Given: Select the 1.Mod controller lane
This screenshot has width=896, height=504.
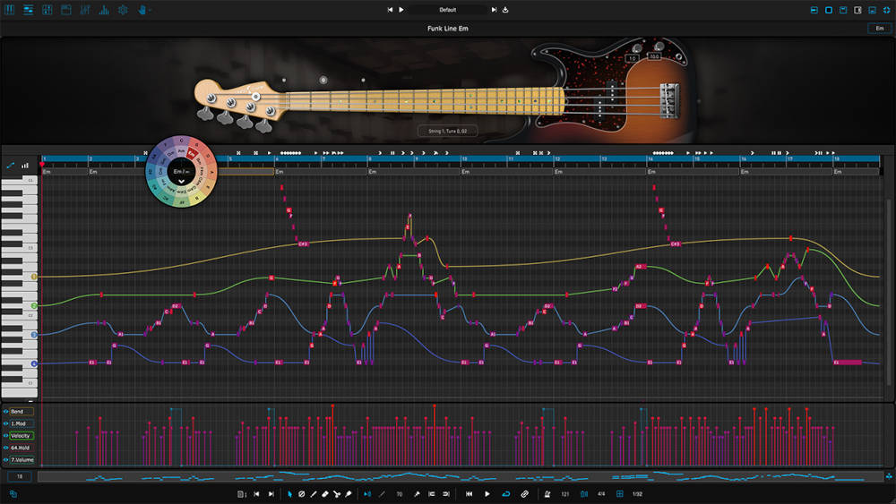Looking at the screenshot, I should tap(22, 423).
